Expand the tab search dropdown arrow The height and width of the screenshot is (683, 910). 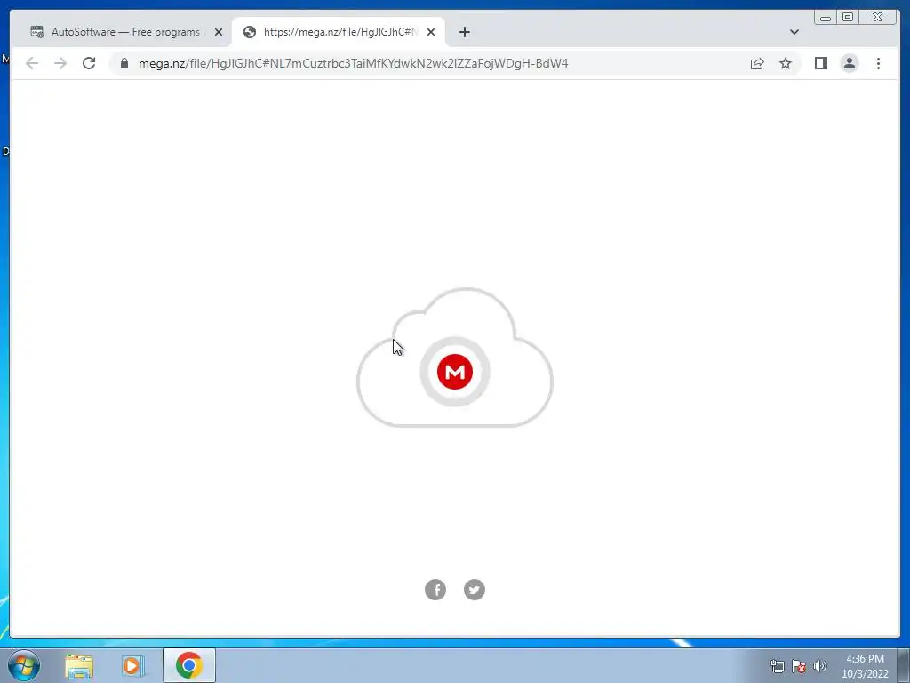click(794, 32)
